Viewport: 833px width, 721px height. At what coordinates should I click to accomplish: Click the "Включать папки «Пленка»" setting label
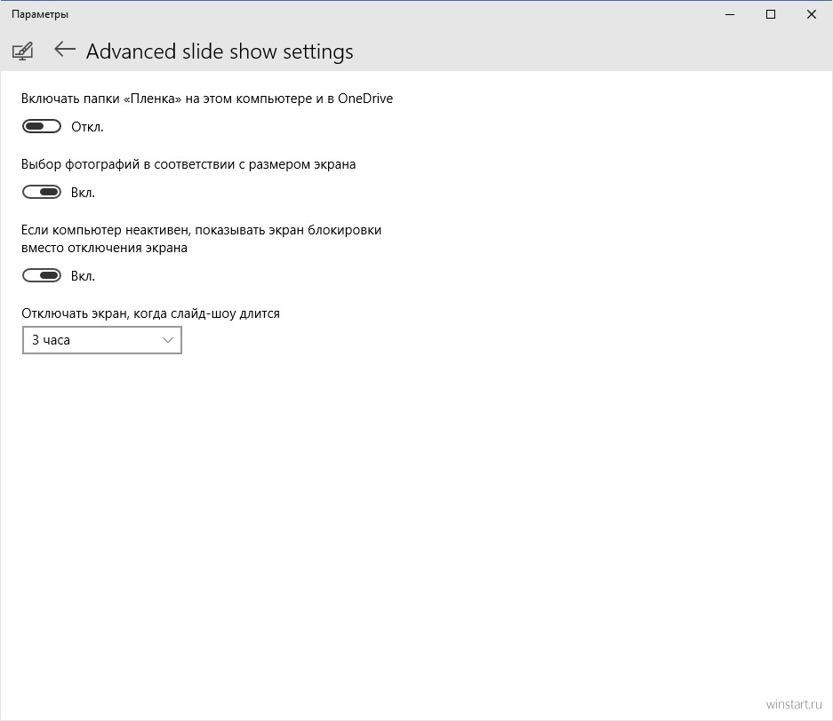point(207,99)
